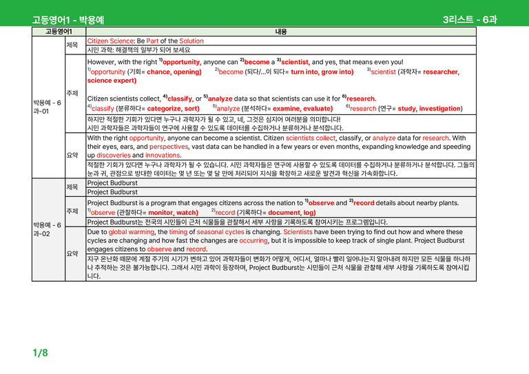
Task: Click the bold red word opportunity
Action: (x=182, y=62)
